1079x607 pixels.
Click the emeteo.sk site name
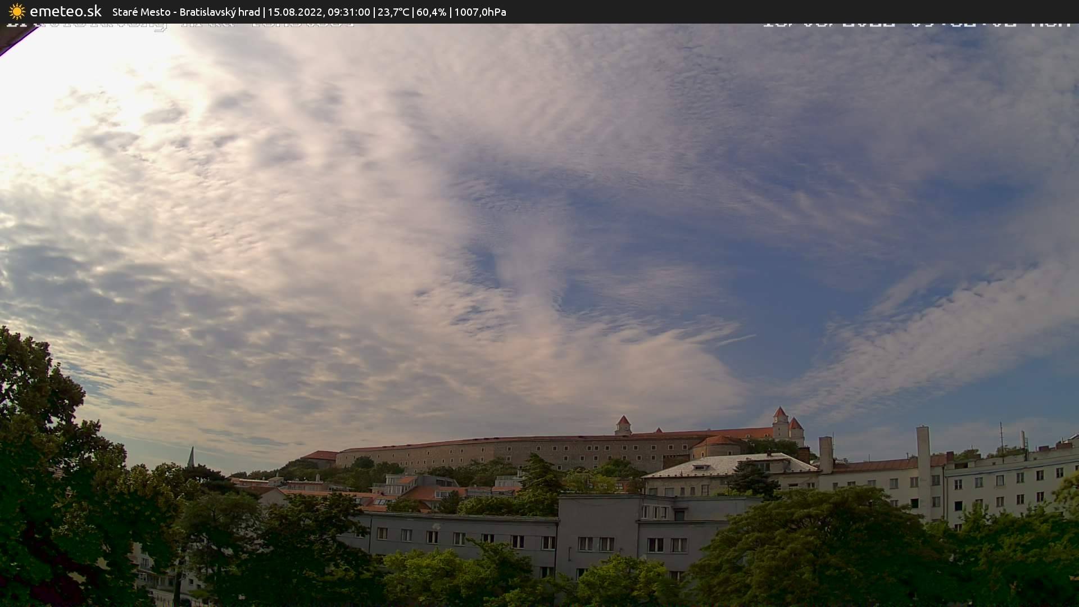pos(65,12)
